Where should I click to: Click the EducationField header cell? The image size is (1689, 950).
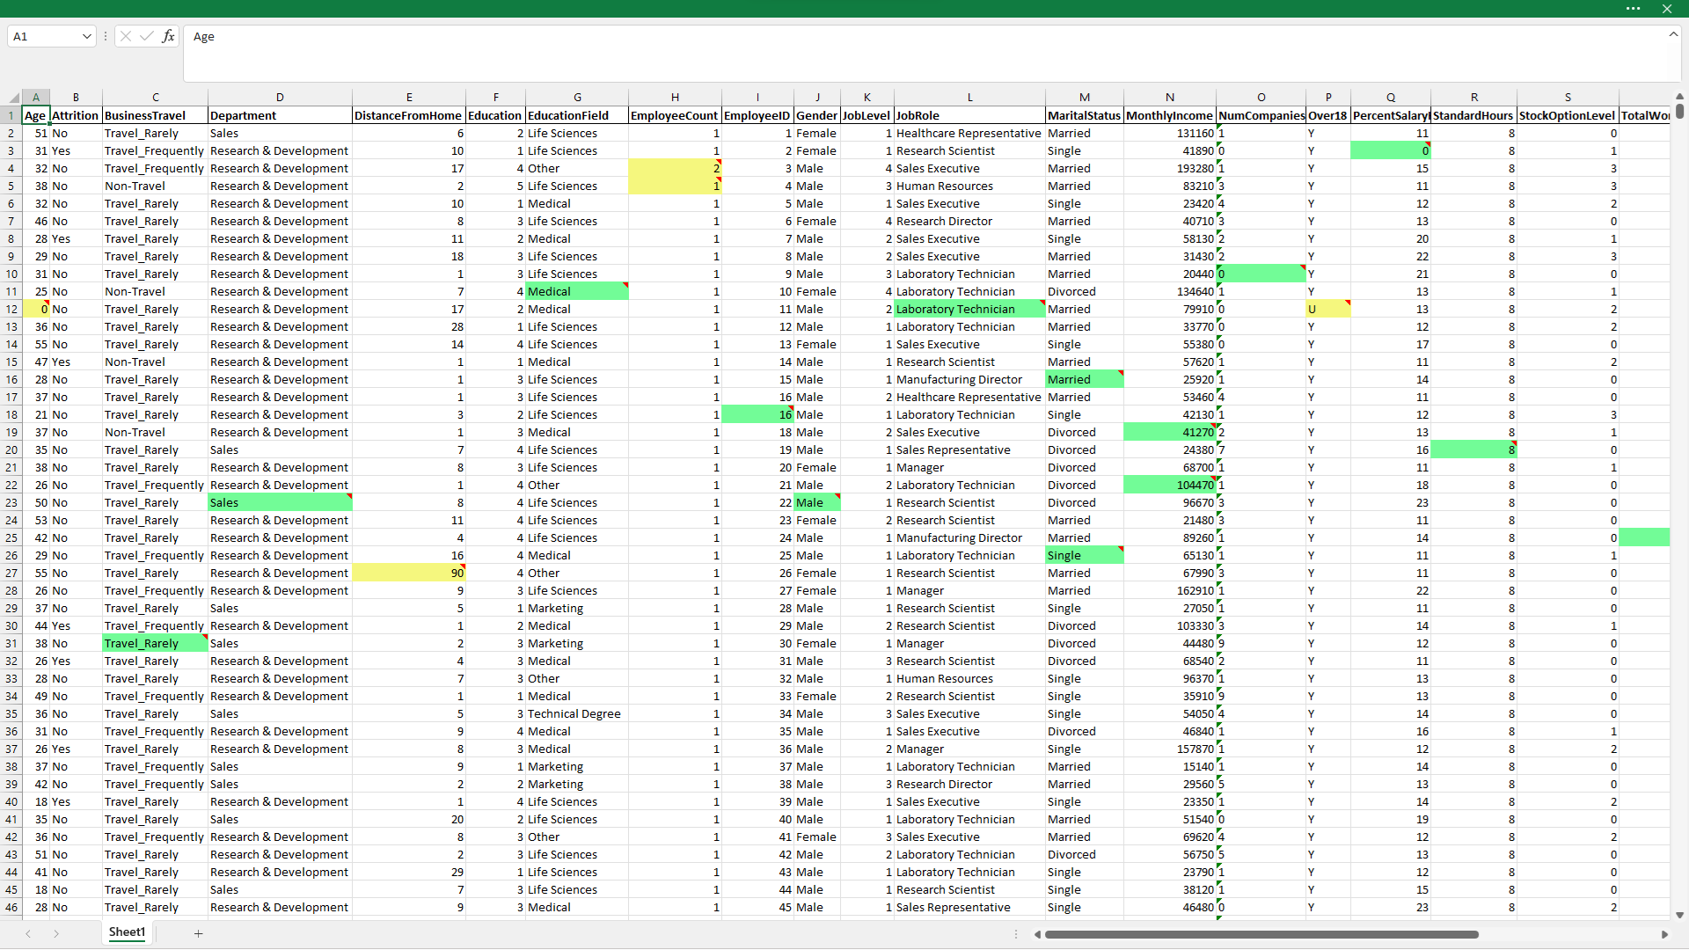tap(577, 115)
